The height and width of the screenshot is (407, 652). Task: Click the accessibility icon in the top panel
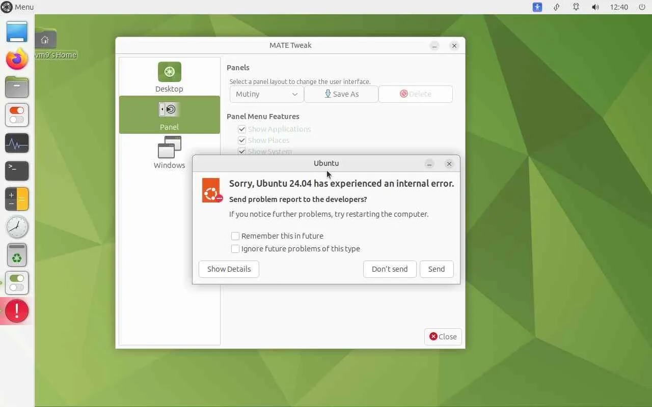coord(537,7)
